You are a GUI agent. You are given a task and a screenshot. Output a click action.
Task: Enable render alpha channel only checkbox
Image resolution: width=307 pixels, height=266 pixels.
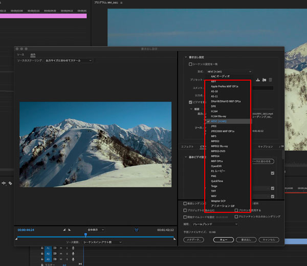[236, 216]
